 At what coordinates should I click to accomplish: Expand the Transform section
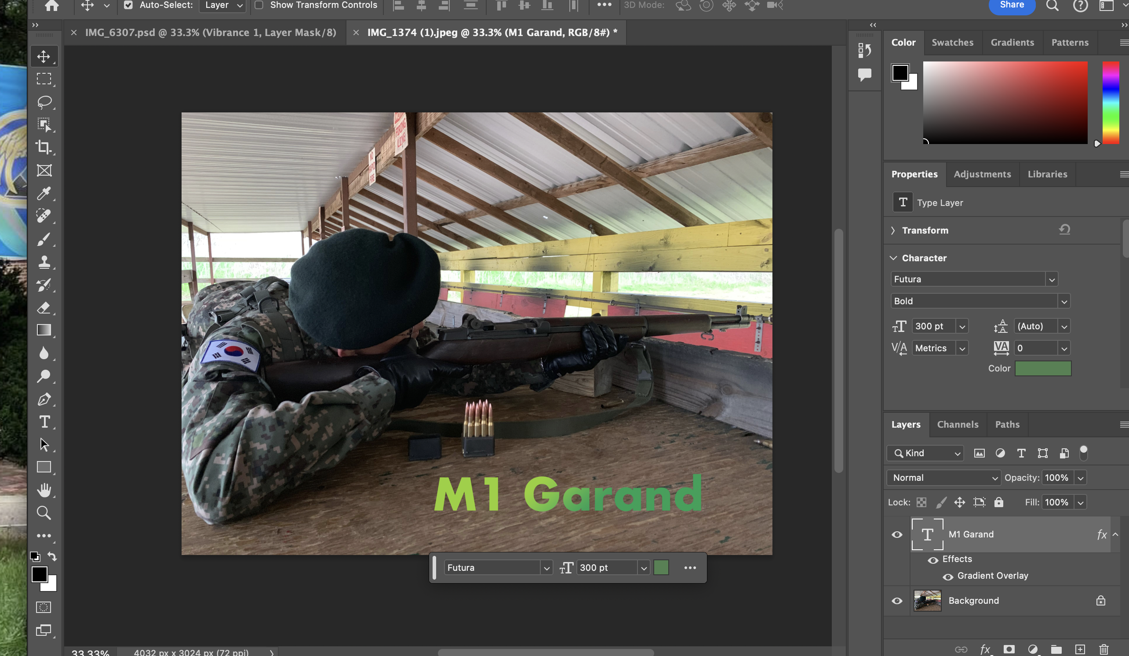[893, 231]
